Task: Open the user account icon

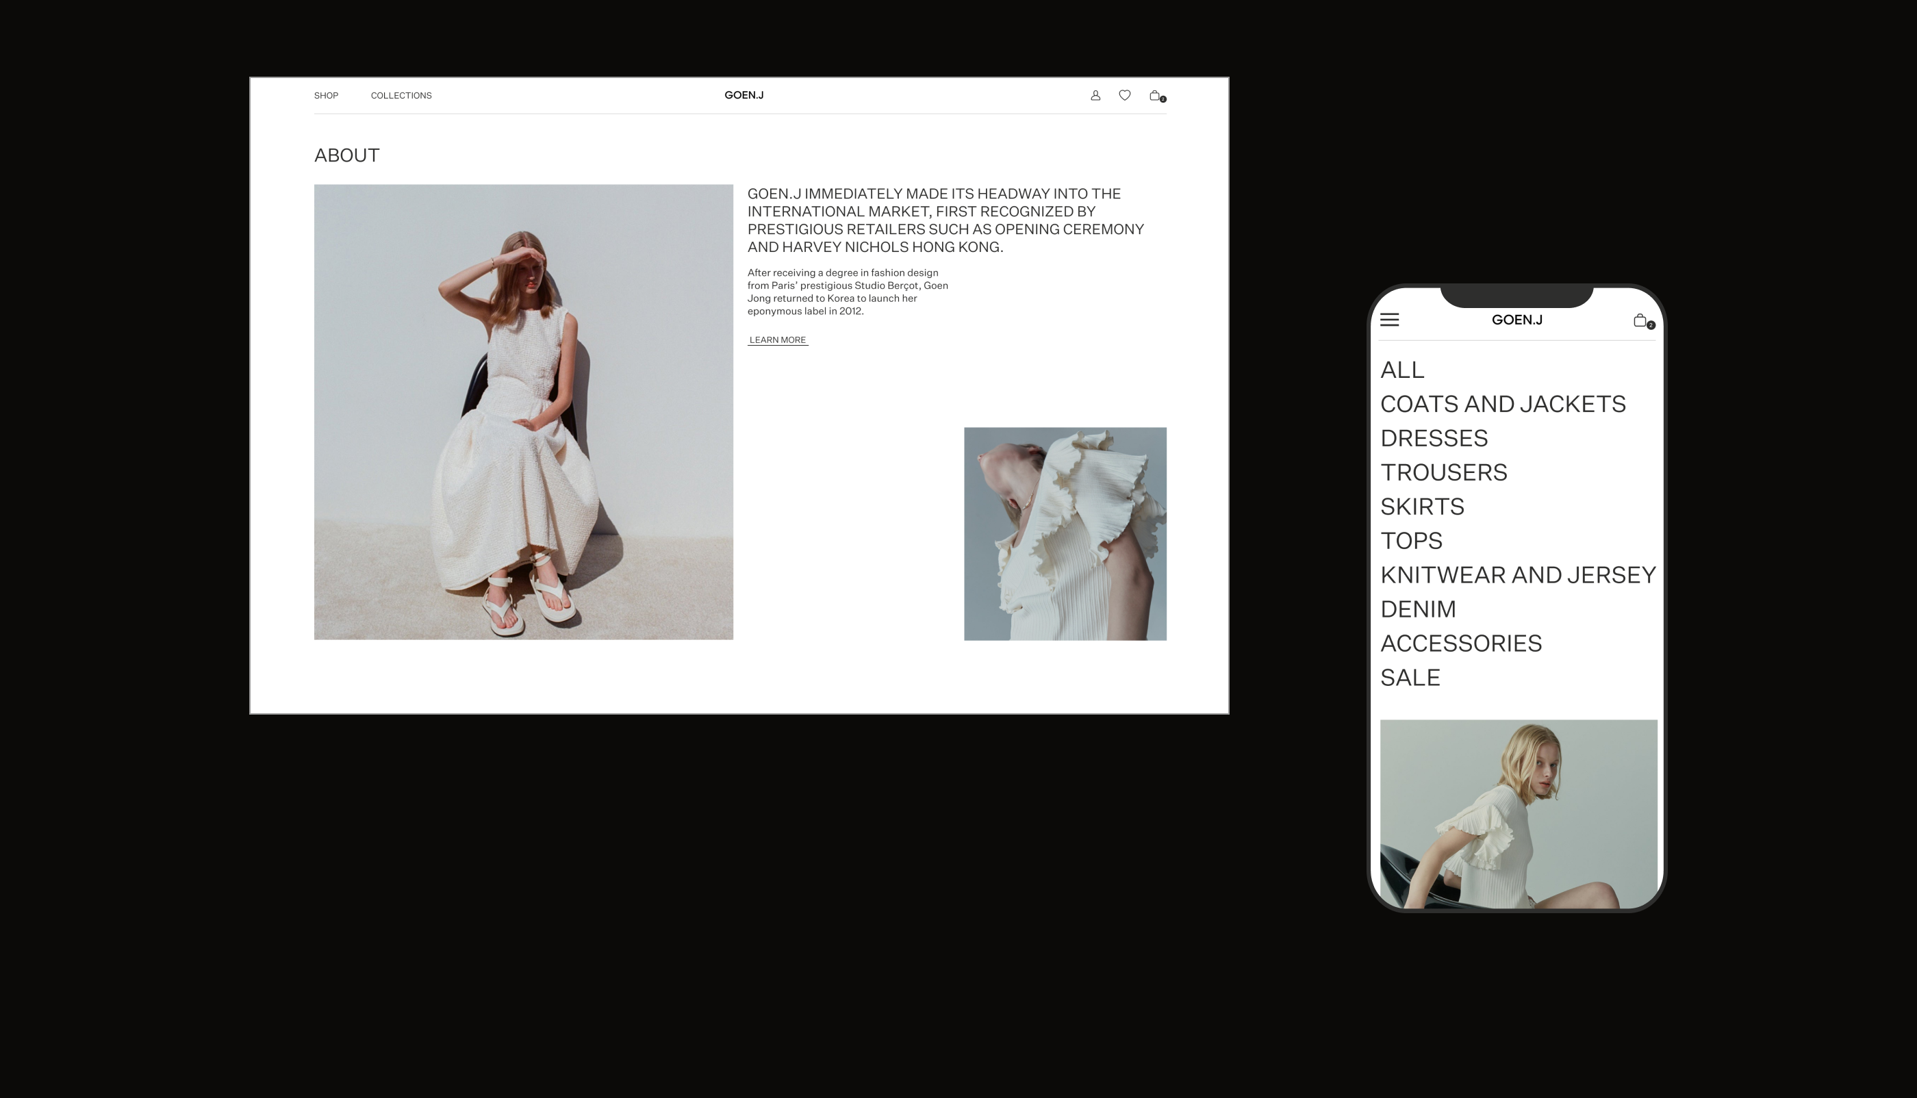Action: point(1095,95)
